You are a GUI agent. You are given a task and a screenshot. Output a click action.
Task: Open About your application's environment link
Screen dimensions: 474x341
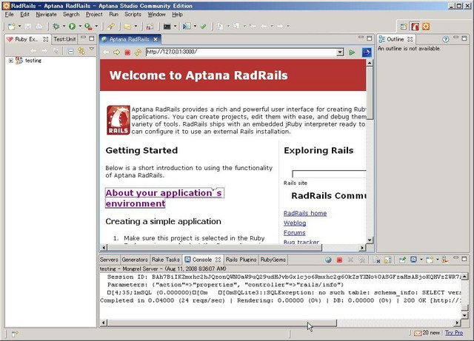164,198
